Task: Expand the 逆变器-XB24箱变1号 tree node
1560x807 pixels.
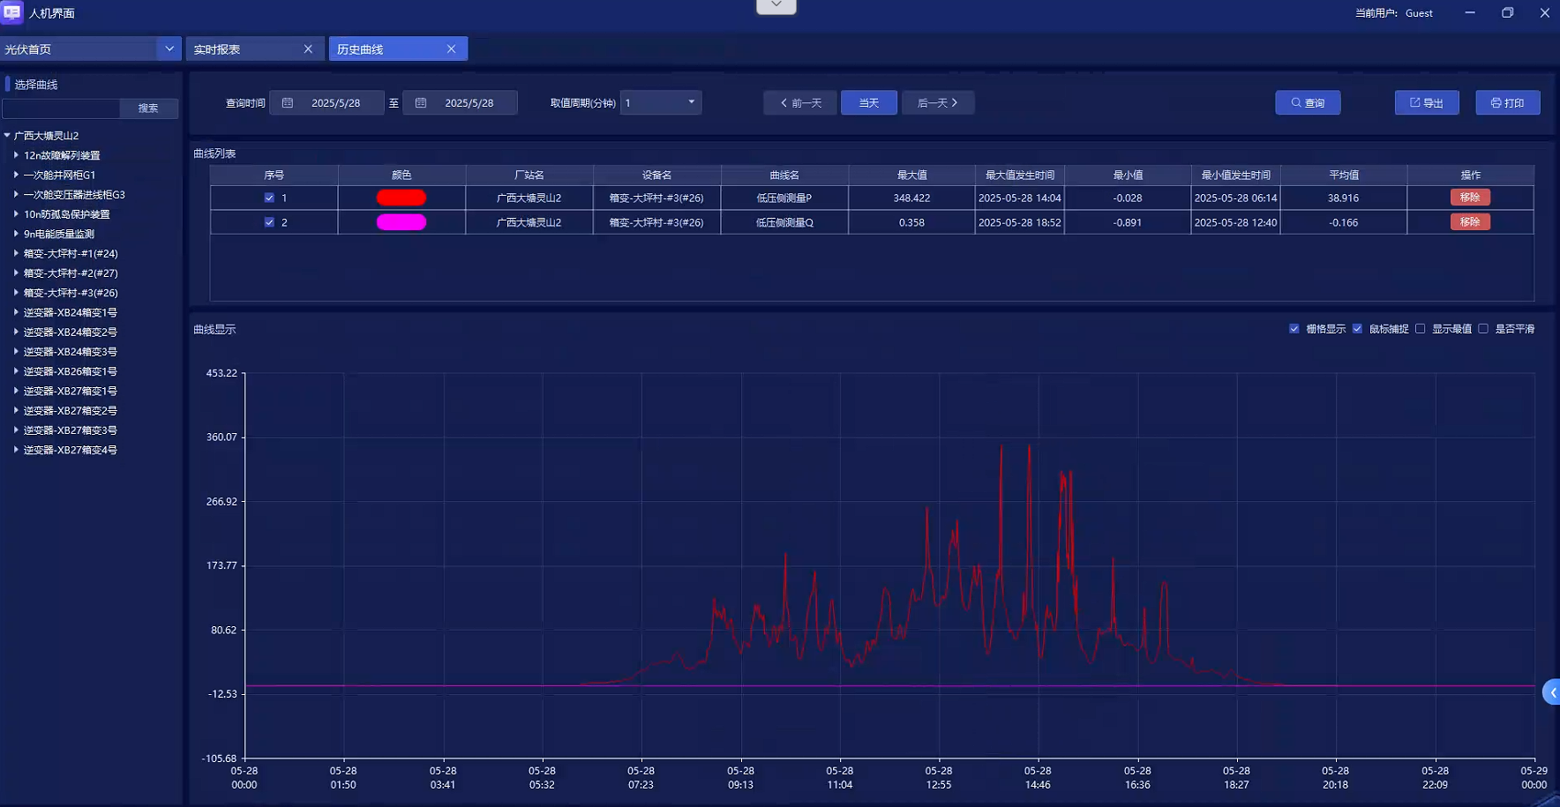Action: click(16, 312)
